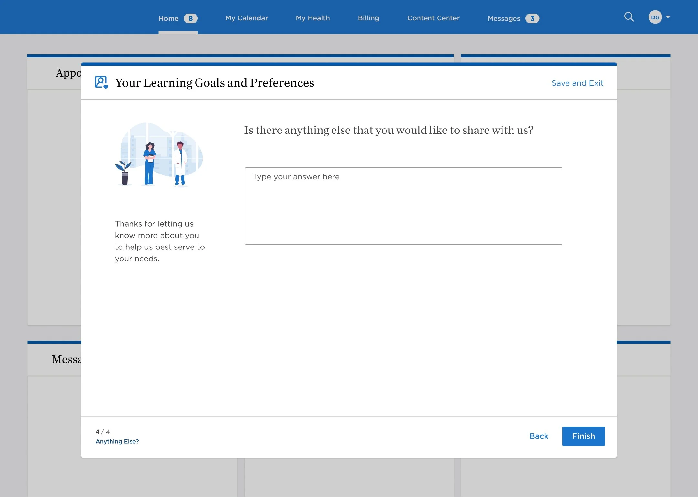698x497 pixels.
Task: Open the DG user avatar
Action: (655, 17)
